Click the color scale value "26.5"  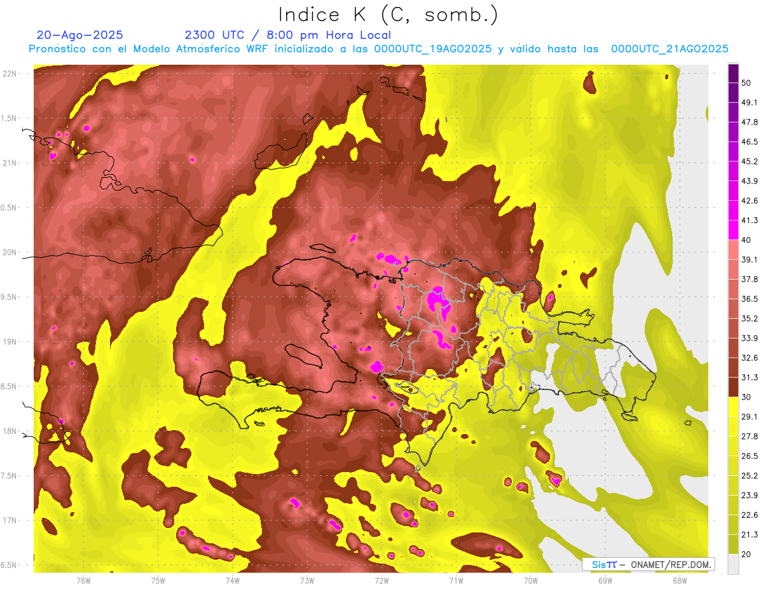click(750, 456)
